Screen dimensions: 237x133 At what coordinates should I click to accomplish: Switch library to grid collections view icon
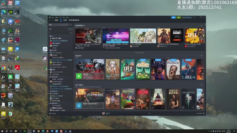[x=71, y=25]
